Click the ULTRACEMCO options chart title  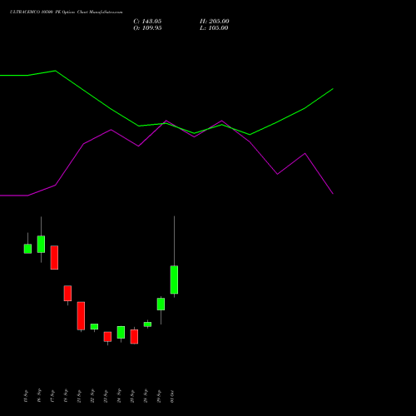66,12
